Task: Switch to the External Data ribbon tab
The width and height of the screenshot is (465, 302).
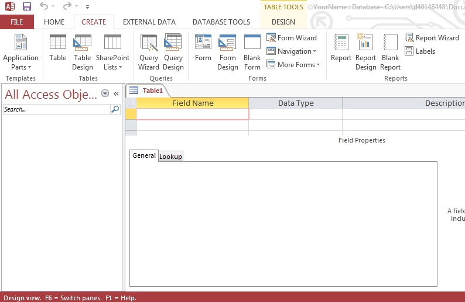Action: click(x=149, y=22)
